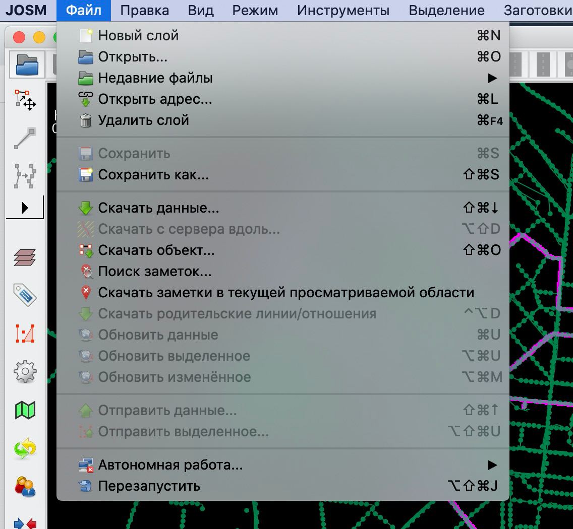The height and width of the screenshot is (529, 573).
Task: Choose Перезапустить menu entry
Action: click(x=283, y=486)
